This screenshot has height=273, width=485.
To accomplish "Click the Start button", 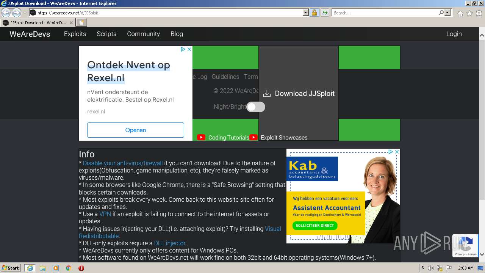I will click(x=11, y=268).
